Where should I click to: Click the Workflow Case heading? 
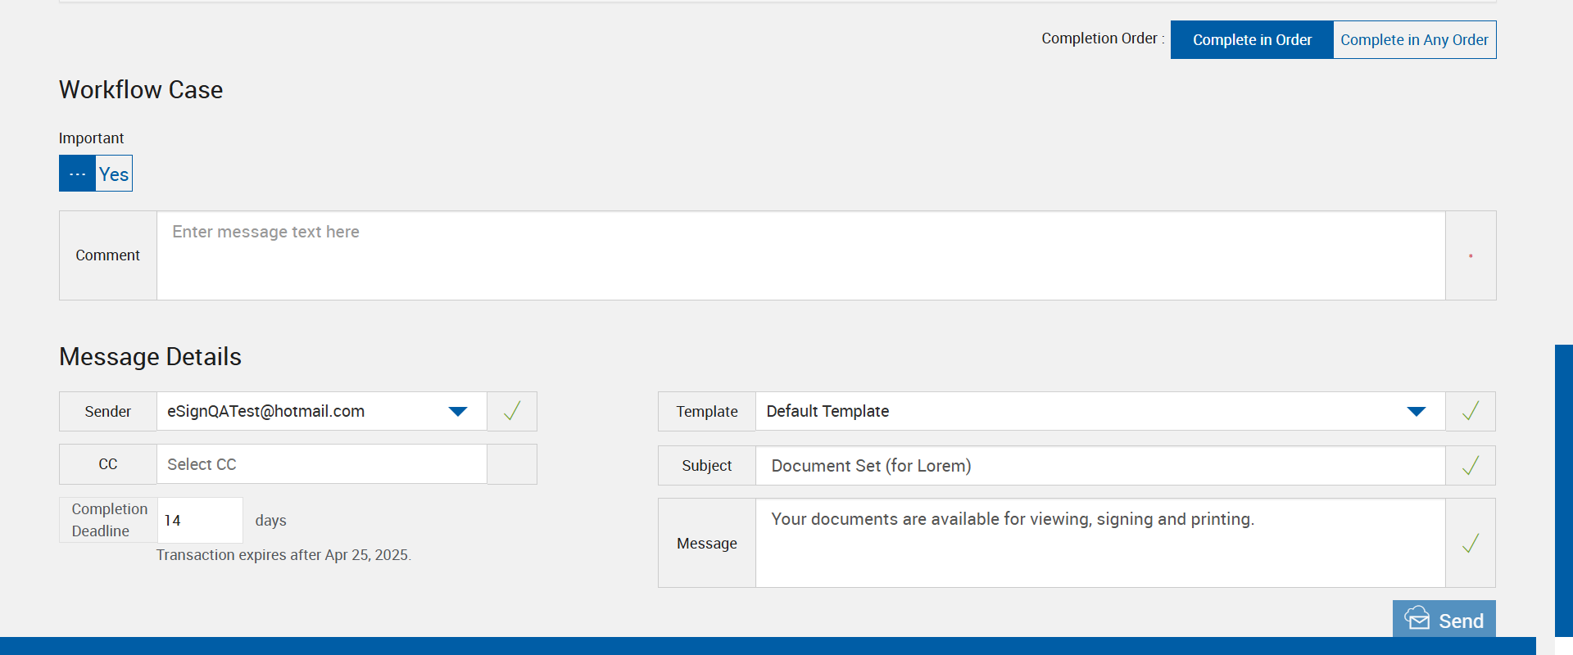pos(141,90)
